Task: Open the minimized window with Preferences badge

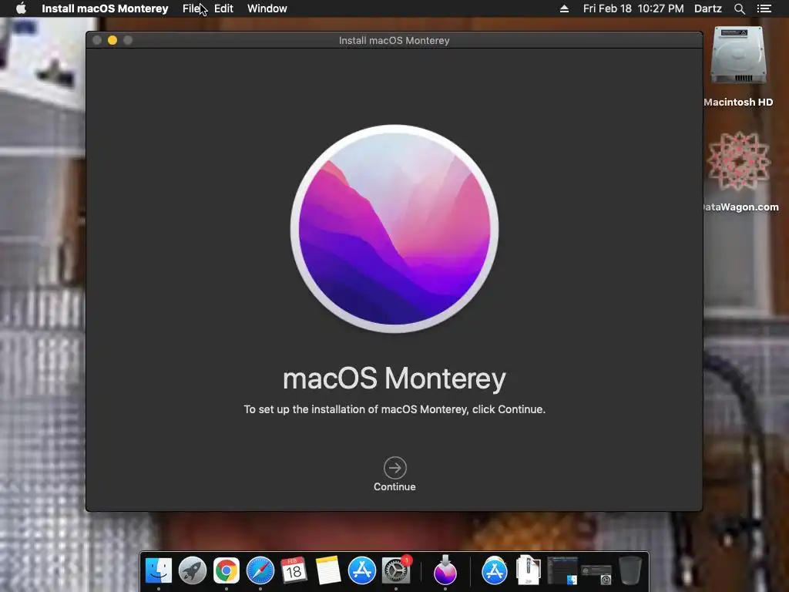Action: click(596, 573)
